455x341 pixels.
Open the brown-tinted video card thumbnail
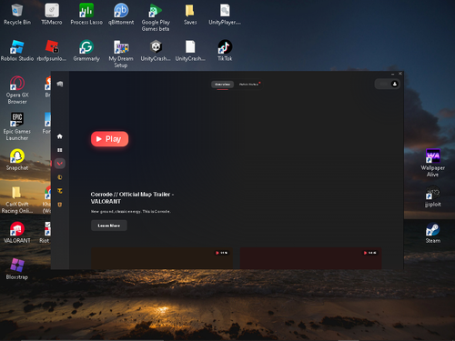click(162, 258)
